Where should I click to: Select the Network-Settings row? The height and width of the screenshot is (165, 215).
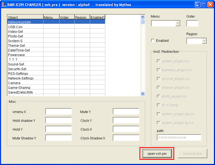tap(56, 78)
